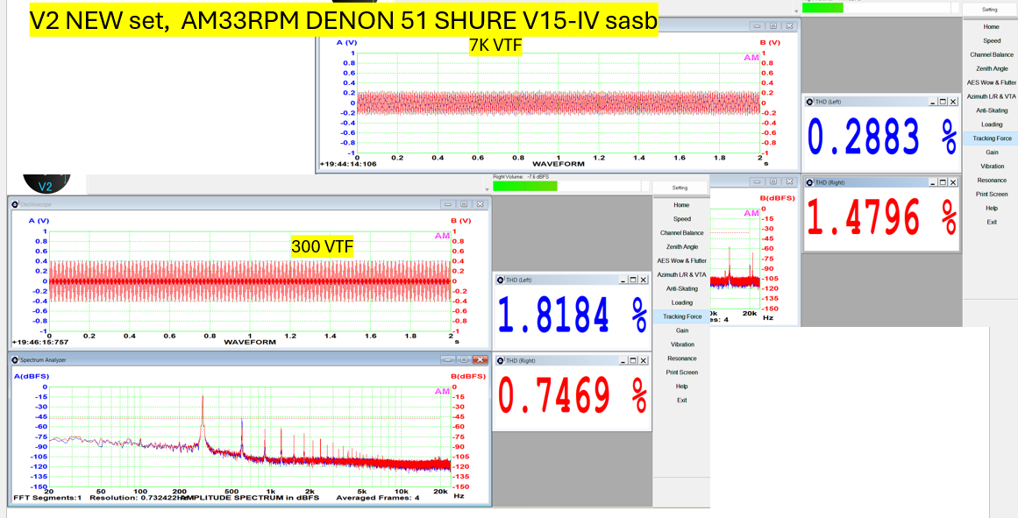Select Speed in the menu beside the 1.8184 % readout
This screenshot has width=1018, height=518.
point(681,219)
